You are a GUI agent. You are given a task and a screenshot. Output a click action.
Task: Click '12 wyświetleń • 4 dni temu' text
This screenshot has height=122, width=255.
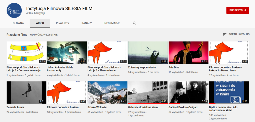coord(224,75)
